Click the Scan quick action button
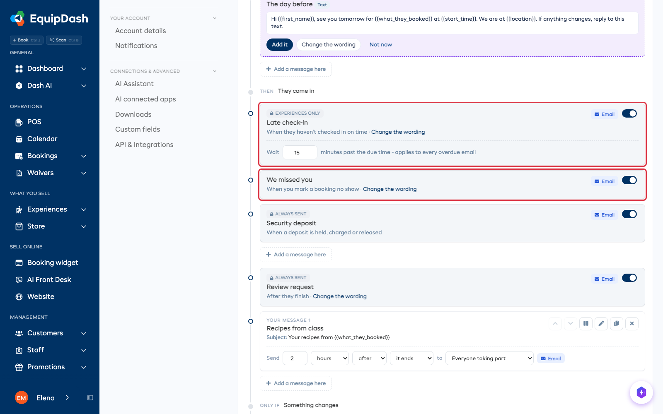Viewport: 663px width, 414px height. coord(64,40)
